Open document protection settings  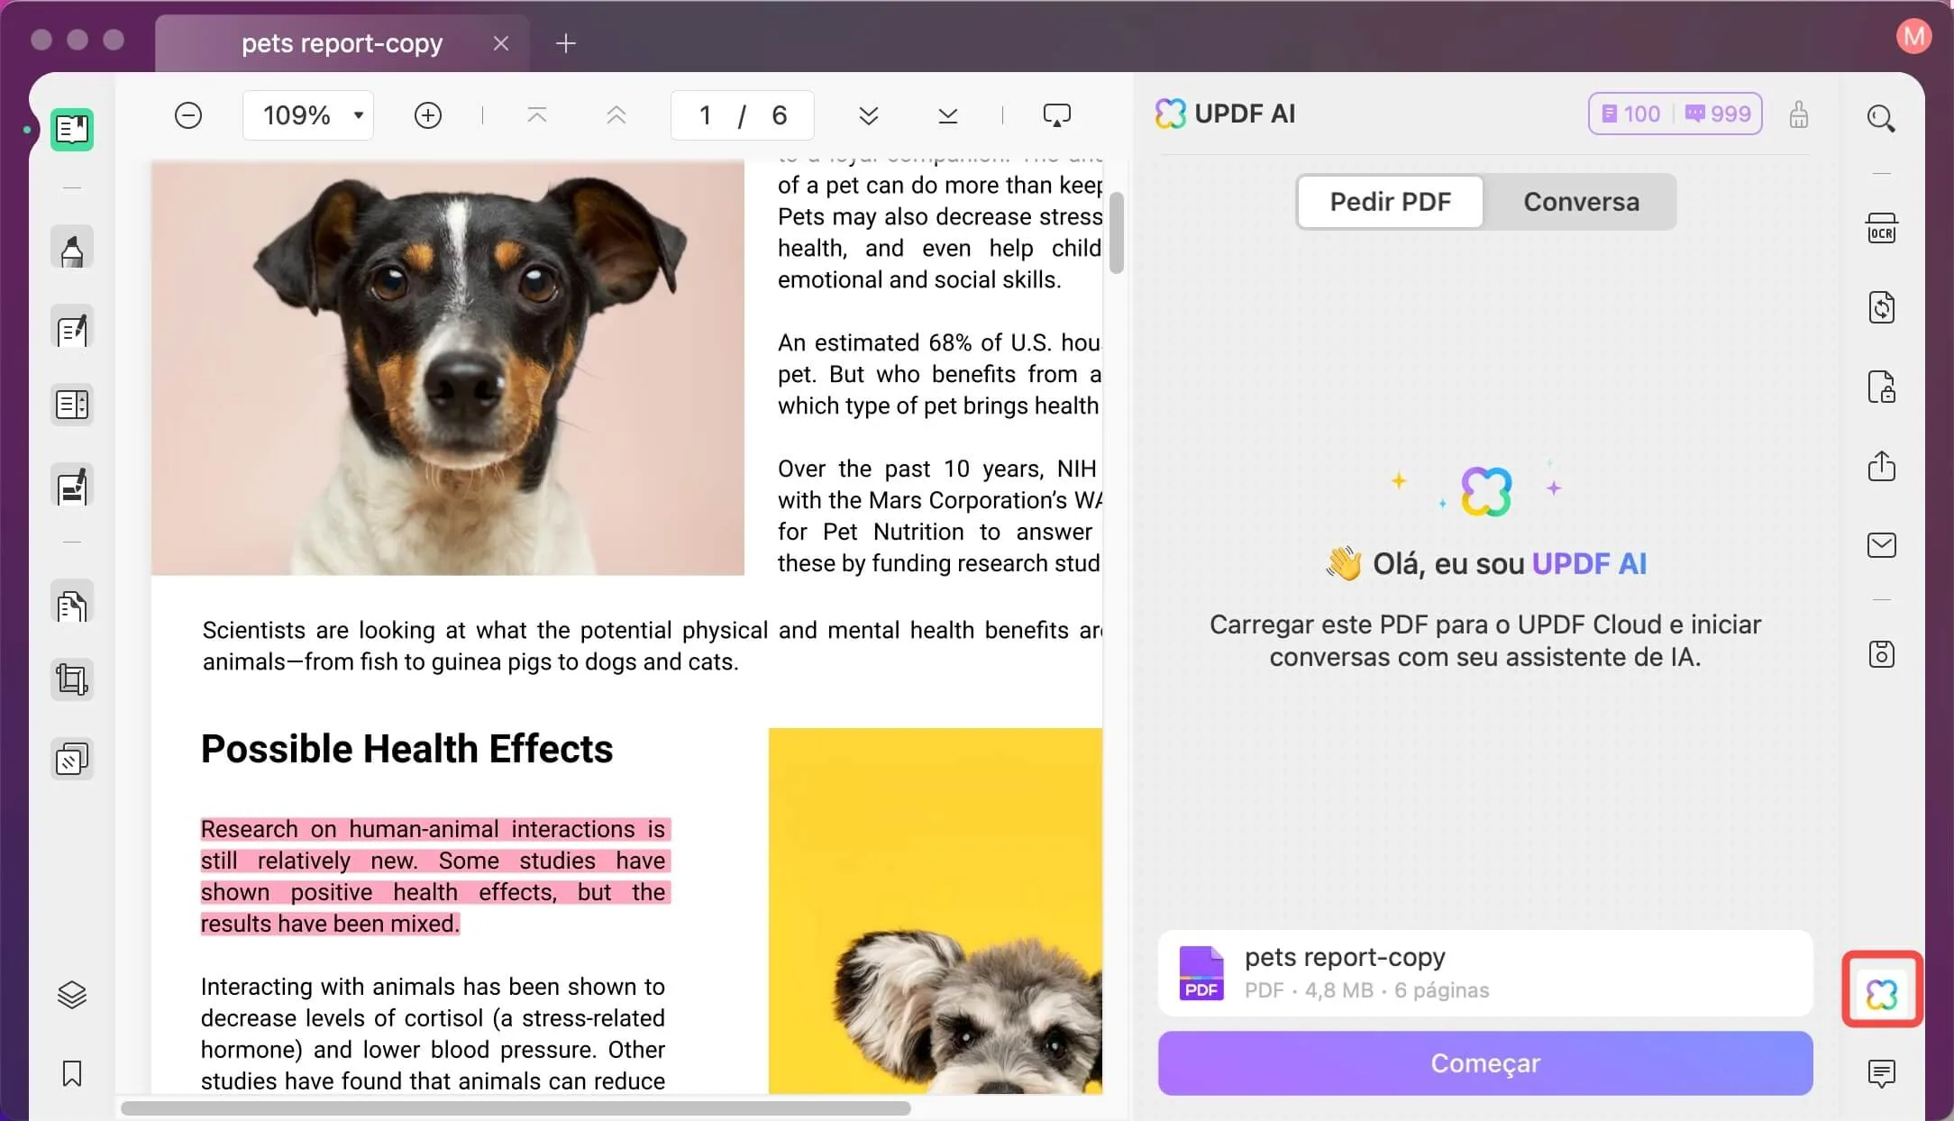coord(1882,387)
